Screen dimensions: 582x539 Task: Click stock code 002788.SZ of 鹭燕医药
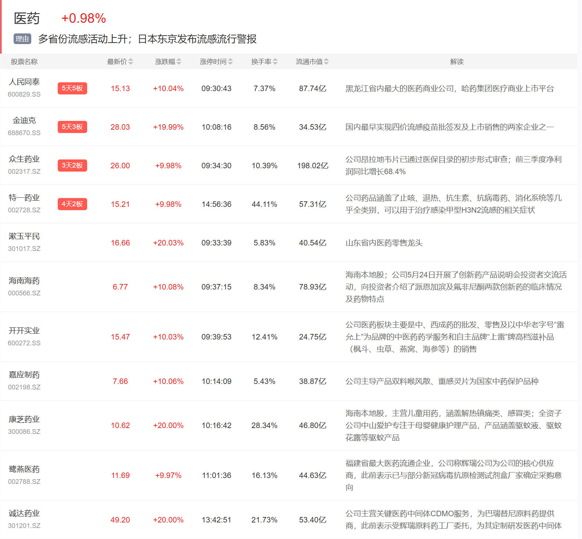point(24,482)
